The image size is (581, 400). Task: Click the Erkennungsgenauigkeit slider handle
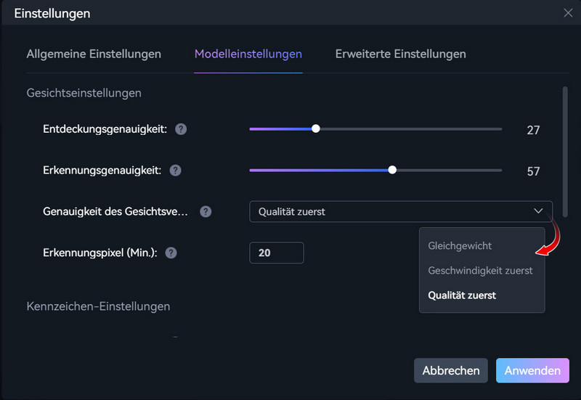pyautogui.click(x=392, y=170)
